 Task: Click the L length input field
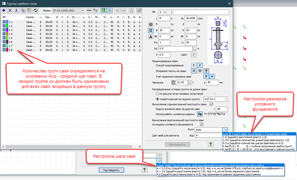tap(164, 18)
